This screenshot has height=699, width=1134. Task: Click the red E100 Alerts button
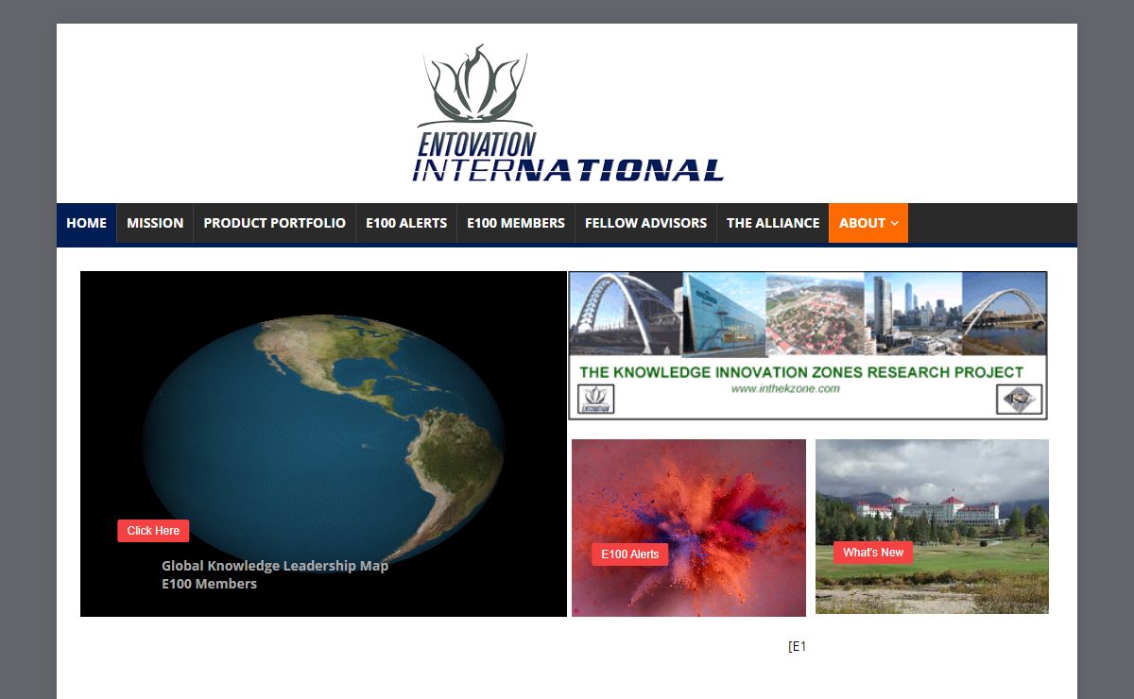coord(630,554)
